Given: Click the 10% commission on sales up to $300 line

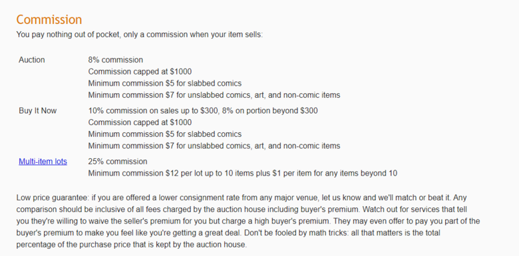Looking at the screenshot, I should click(203, 111).
